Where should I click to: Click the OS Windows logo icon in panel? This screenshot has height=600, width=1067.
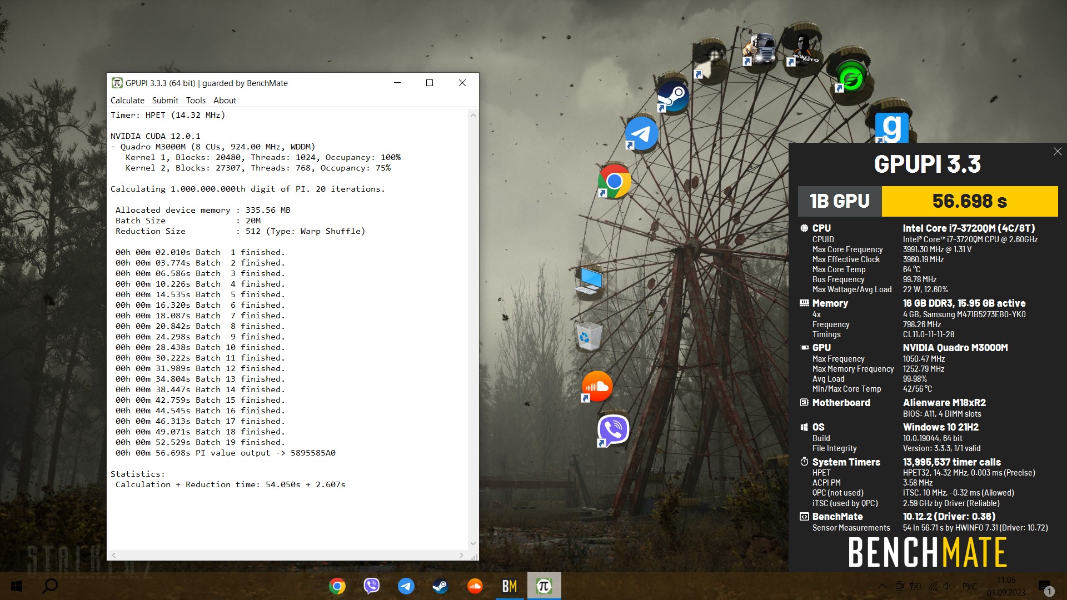(804, 427)
